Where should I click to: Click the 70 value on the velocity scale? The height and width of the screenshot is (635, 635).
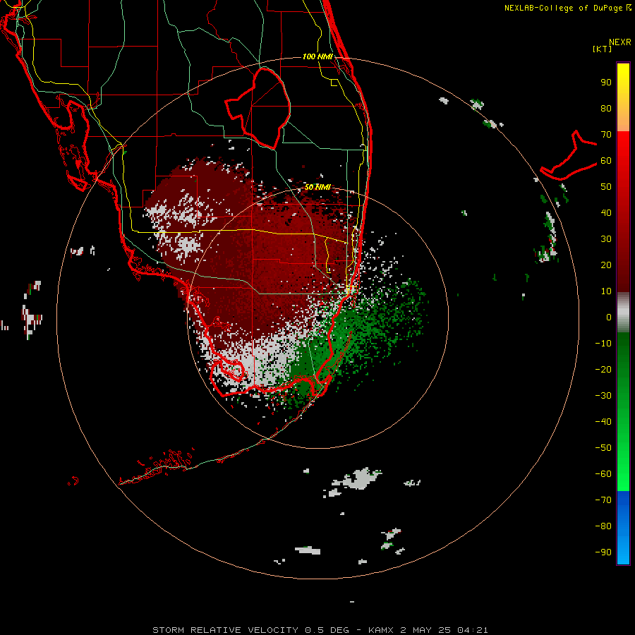pos(606,135)
